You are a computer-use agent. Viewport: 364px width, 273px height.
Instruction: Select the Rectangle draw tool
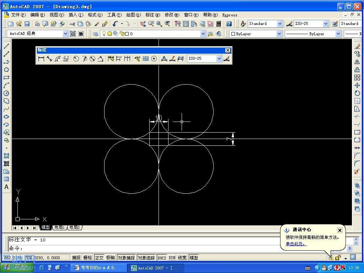pyautogui.click(x=6, y=77)
